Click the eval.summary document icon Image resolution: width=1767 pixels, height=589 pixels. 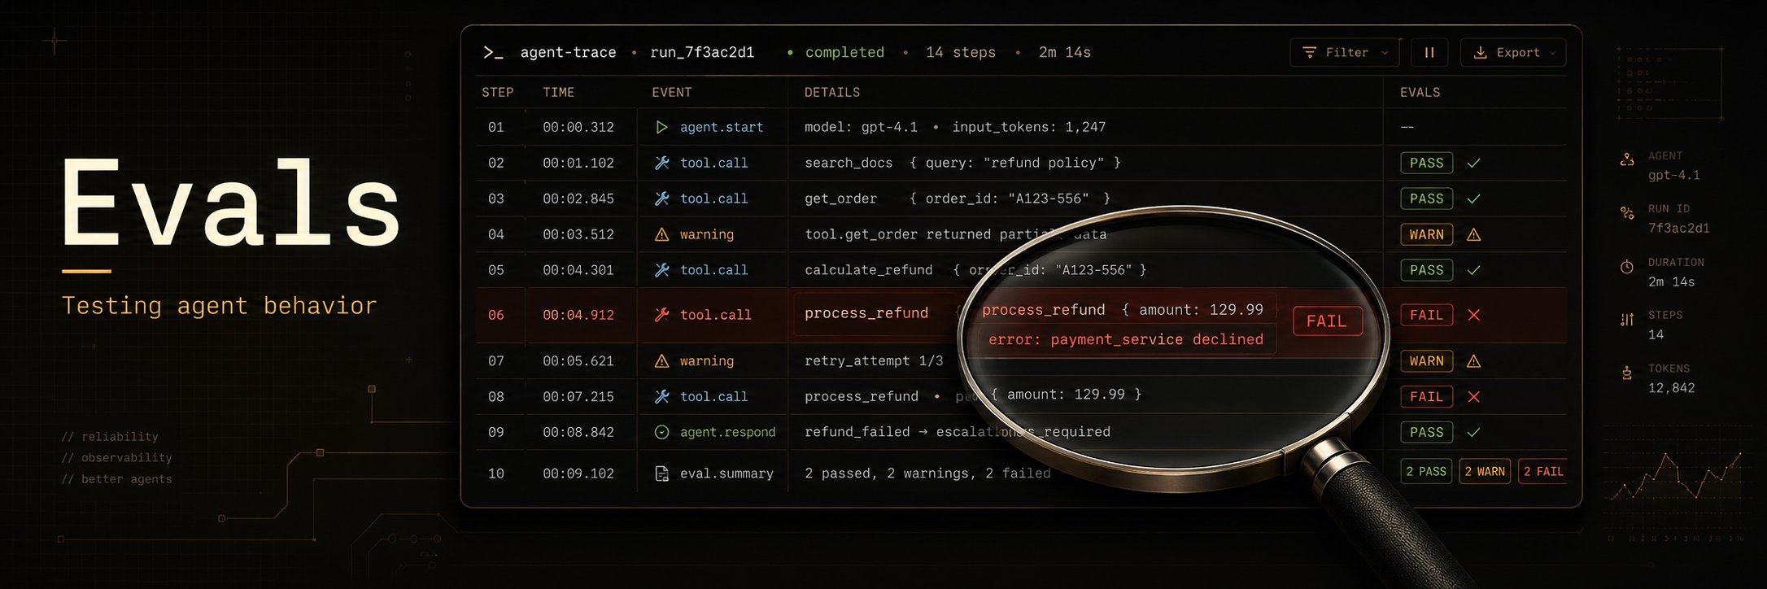pos(662,473)
